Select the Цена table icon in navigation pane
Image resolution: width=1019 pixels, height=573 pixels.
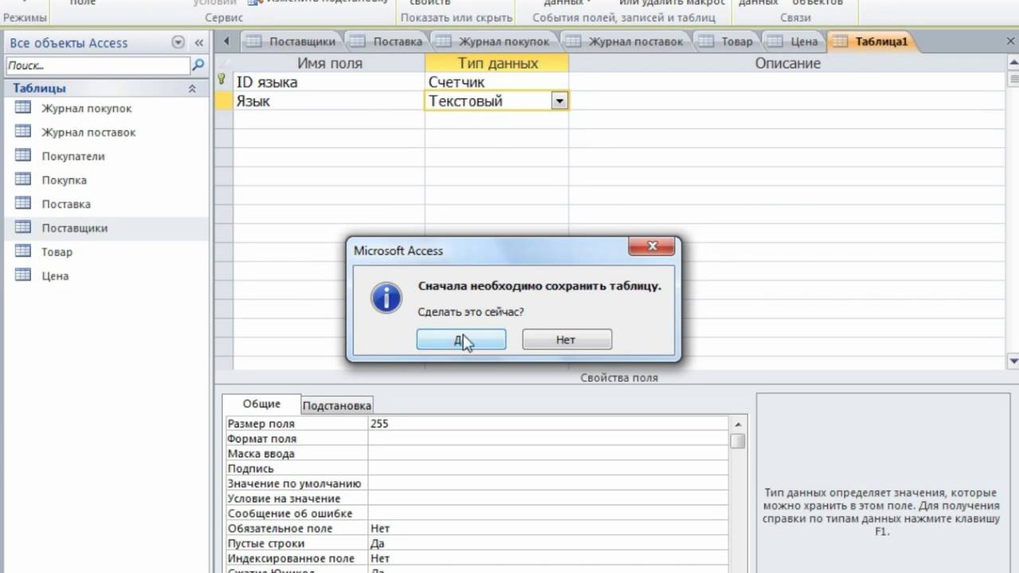point(23,275)
